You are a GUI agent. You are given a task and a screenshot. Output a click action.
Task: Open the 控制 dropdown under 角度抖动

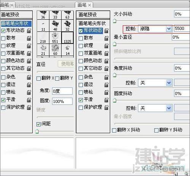click(x=155, y=83)
